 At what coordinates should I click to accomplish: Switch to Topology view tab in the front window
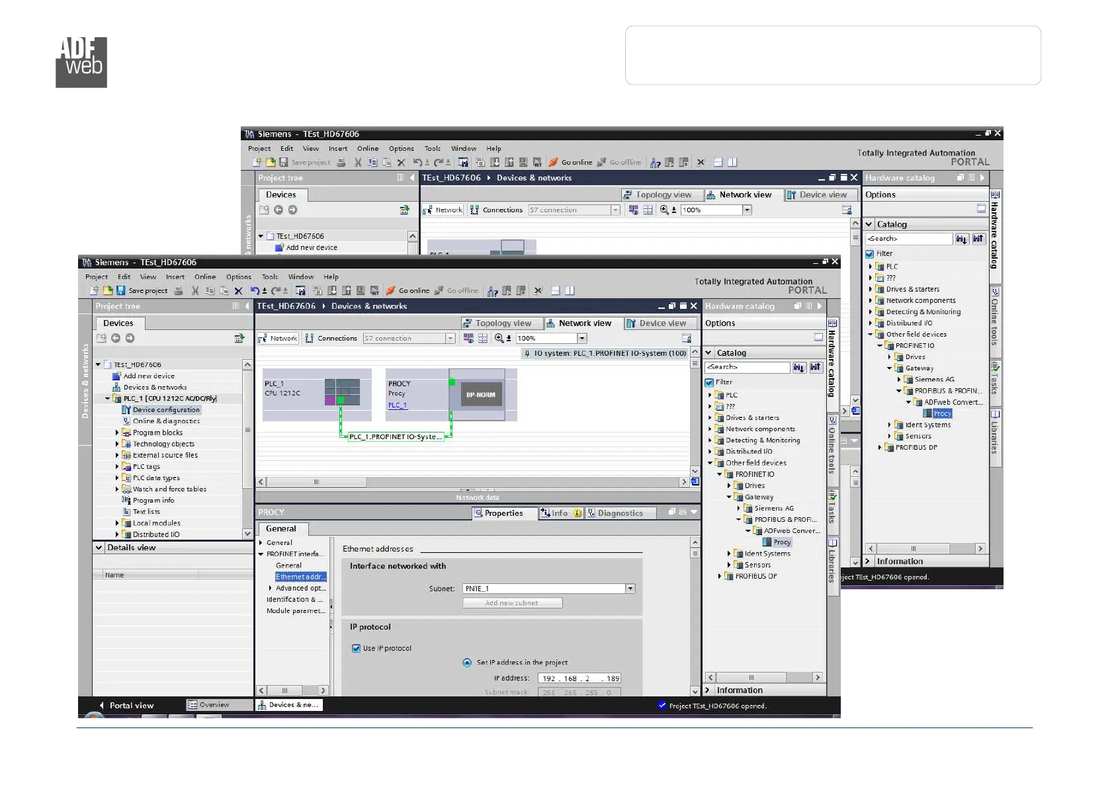(502, 323)
